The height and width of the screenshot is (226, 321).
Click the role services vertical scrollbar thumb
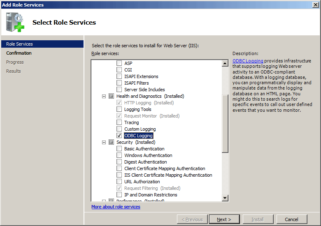coord(225,124)
